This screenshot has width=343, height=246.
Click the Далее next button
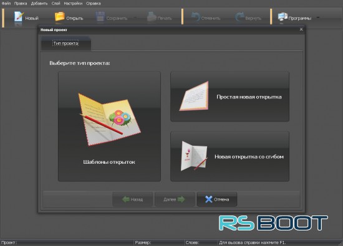pyautogui.click(x=175, y=199)
